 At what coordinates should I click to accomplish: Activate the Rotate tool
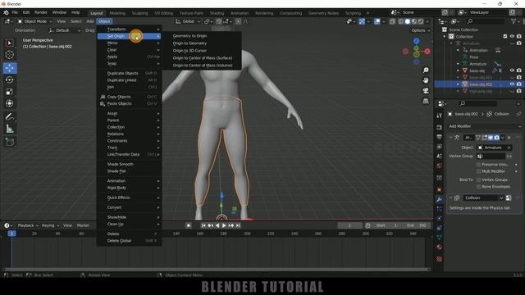pos(9,80)
